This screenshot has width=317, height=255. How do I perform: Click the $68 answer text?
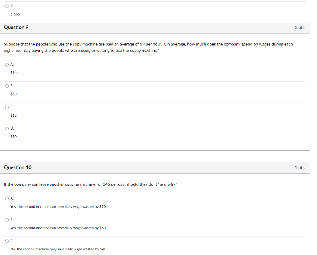[x=14, y=94]
